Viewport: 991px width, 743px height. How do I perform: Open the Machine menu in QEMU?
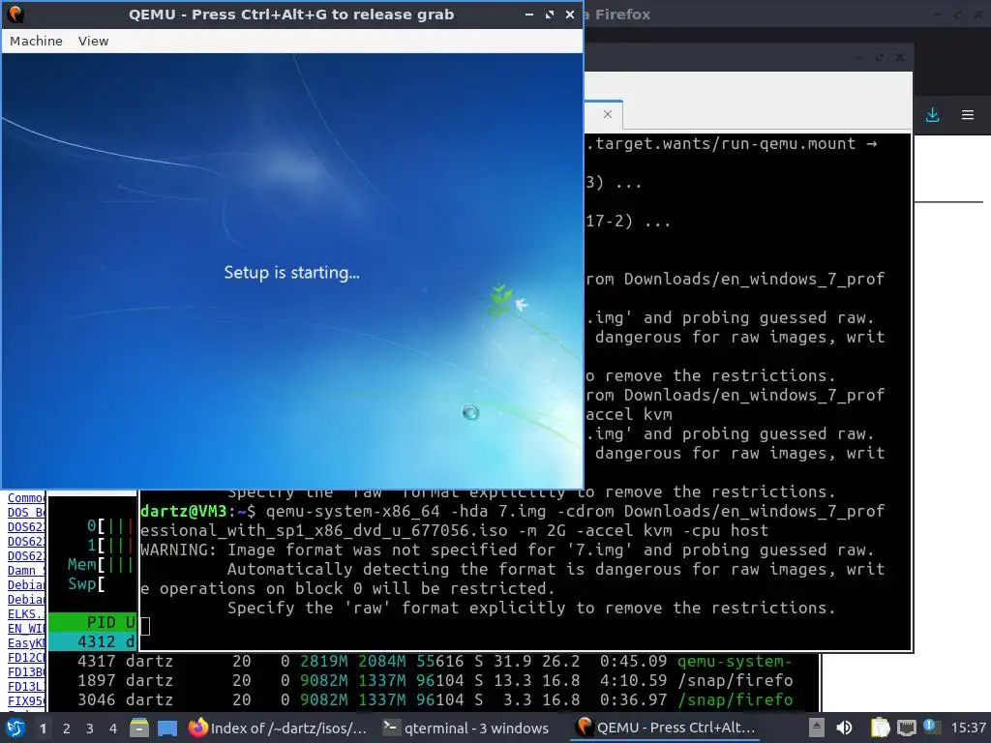(36, 41)
